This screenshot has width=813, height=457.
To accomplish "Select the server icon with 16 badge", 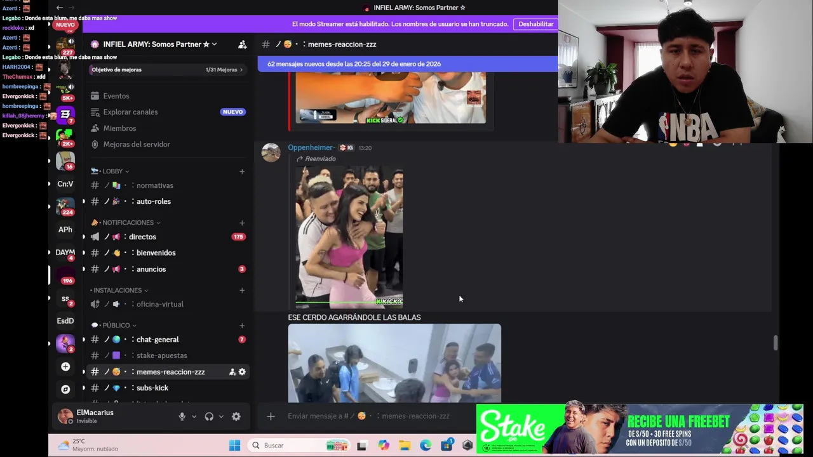I will point(65,161).
